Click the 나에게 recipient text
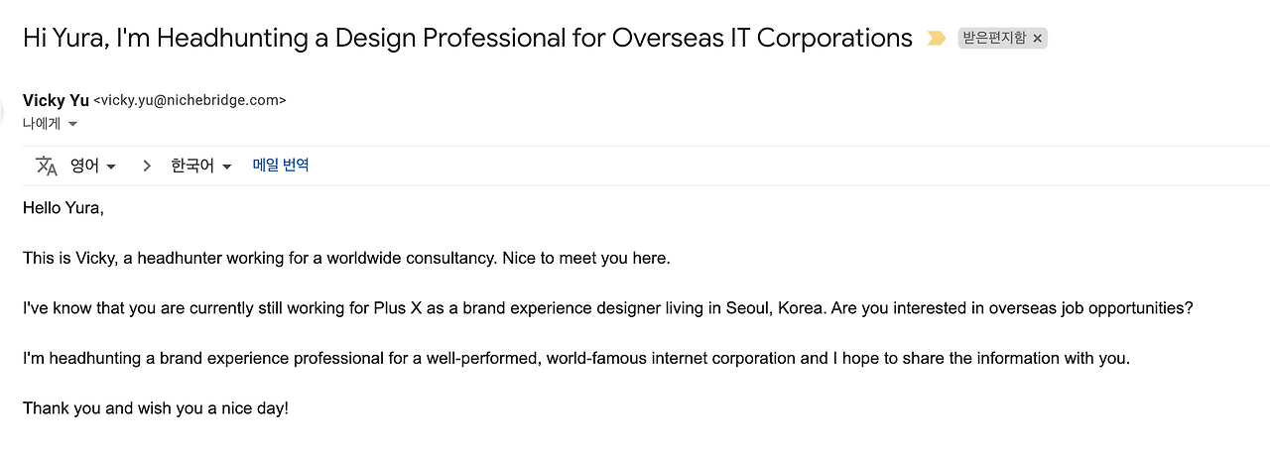 pos(42,124)
